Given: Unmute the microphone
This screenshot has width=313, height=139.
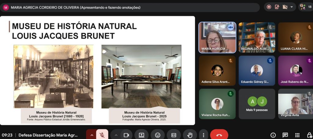Looking at the screenshot, I should pyautogui.click(x=102, y=135).
